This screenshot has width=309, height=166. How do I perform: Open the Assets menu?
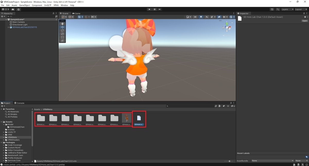[x=14, y=5]
